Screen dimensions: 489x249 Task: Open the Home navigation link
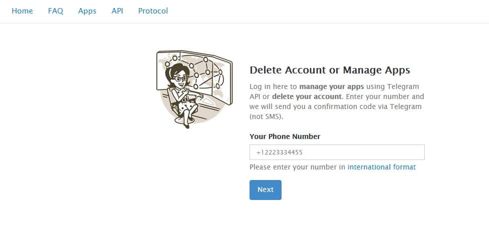pos(22,10)
